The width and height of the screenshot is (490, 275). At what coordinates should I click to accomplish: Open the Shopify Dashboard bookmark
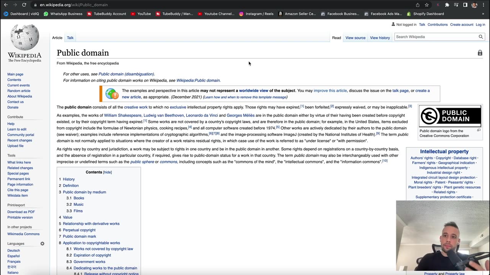[425, 14]
